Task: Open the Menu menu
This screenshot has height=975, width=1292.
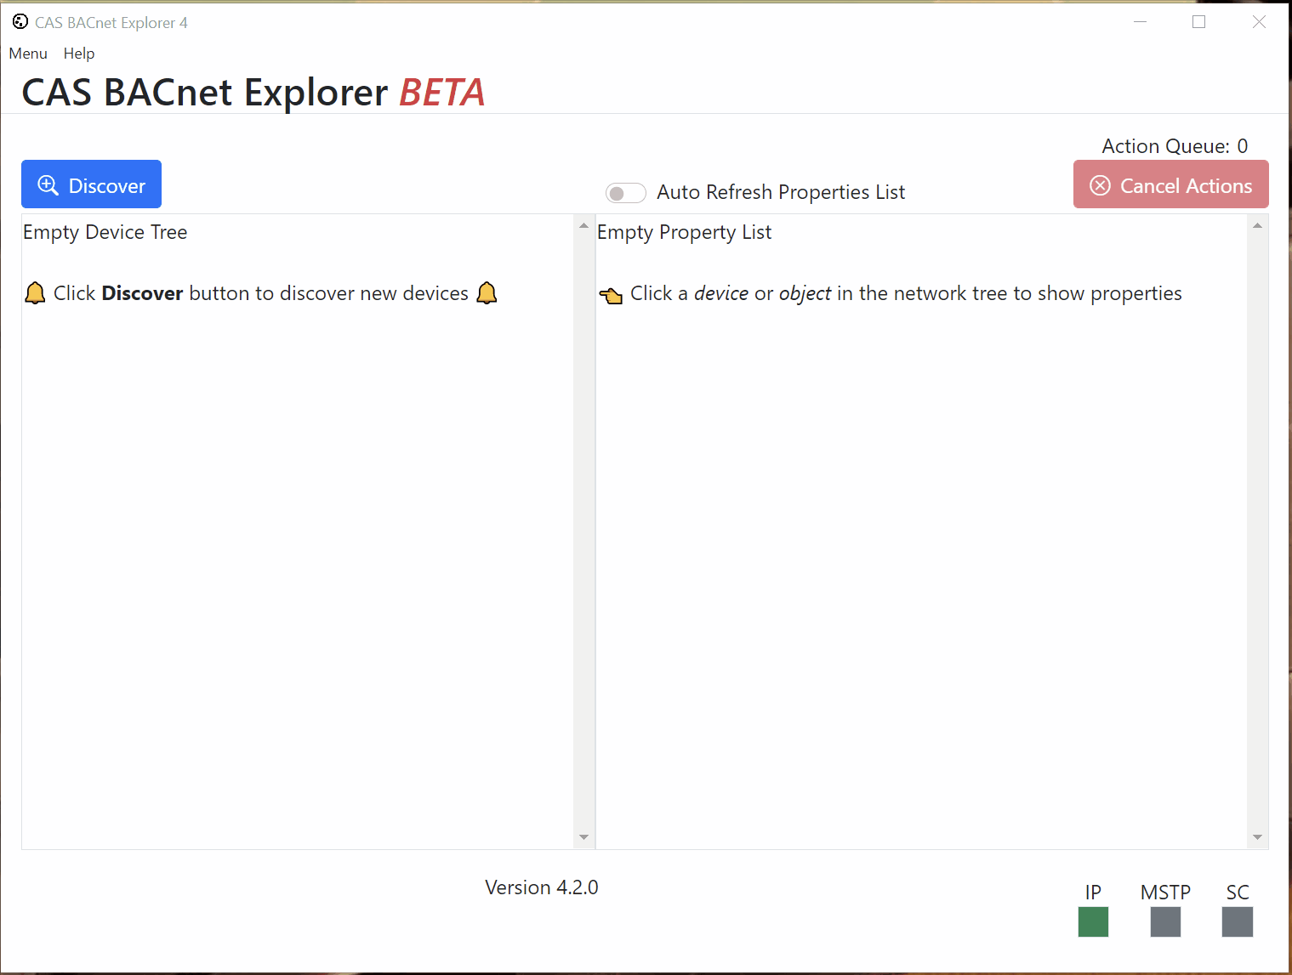Action: point(28,54)
